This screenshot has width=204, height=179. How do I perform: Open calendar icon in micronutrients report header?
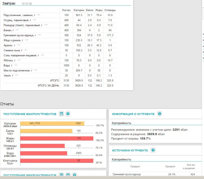pyautogui.click(x=68, y=175)
